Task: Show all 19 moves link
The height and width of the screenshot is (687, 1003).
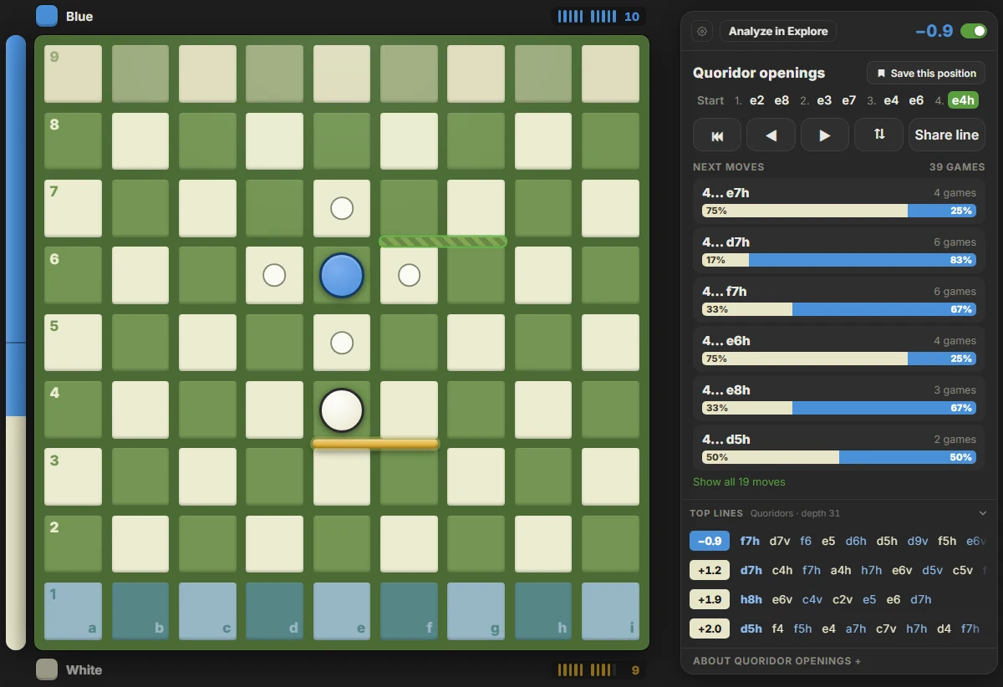Action: point(739,482)
